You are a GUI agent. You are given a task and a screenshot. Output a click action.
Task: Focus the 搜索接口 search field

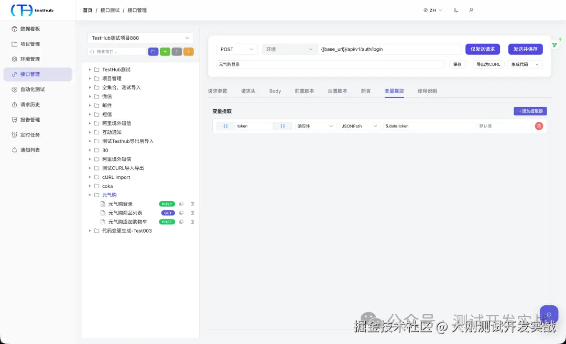pyautogui.click(x=117, y=52)
